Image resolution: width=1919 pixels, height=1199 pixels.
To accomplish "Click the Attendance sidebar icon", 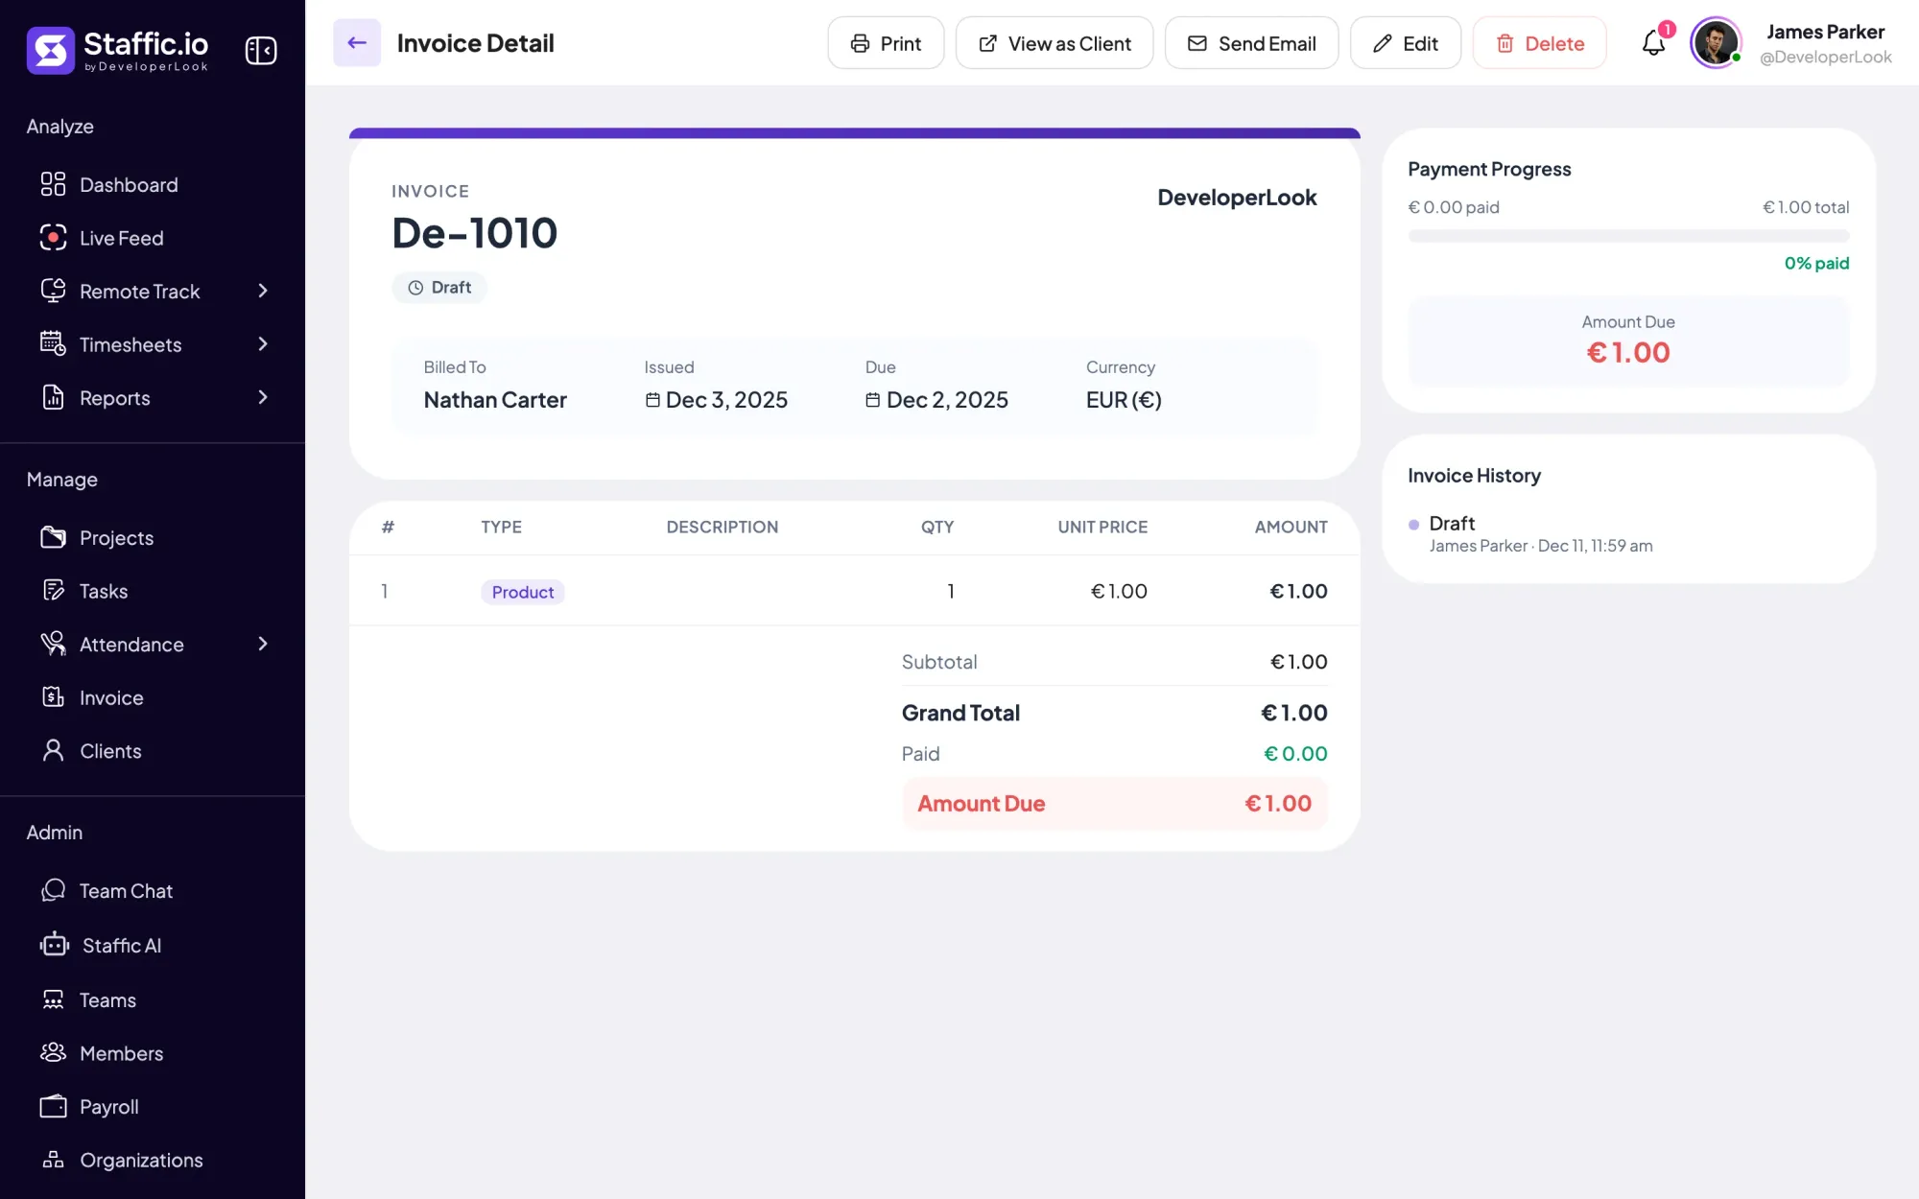I will click(x=54, y=644).
